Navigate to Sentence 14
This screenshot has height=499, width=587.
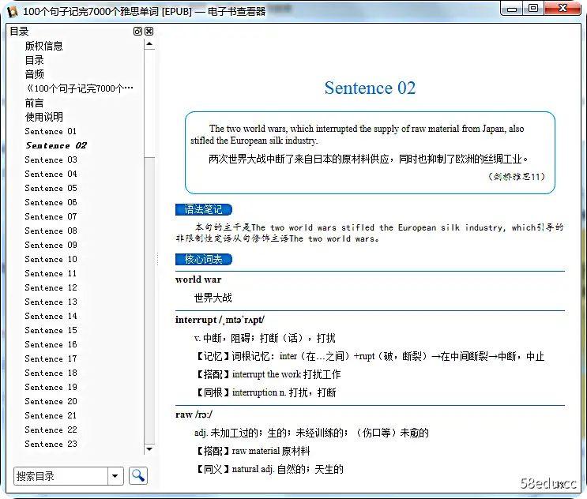coord(51,316)
